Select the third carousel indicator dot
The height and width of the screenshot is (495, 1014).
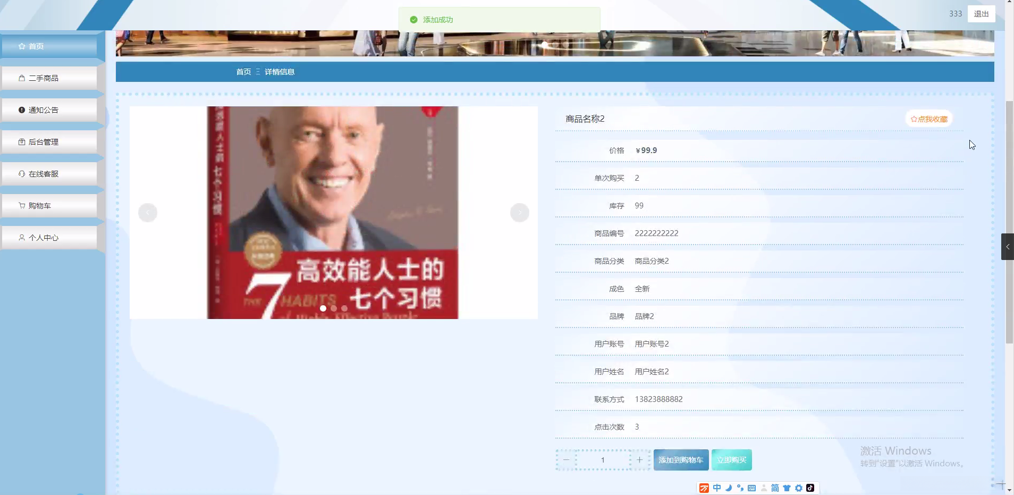coord(344,308)
